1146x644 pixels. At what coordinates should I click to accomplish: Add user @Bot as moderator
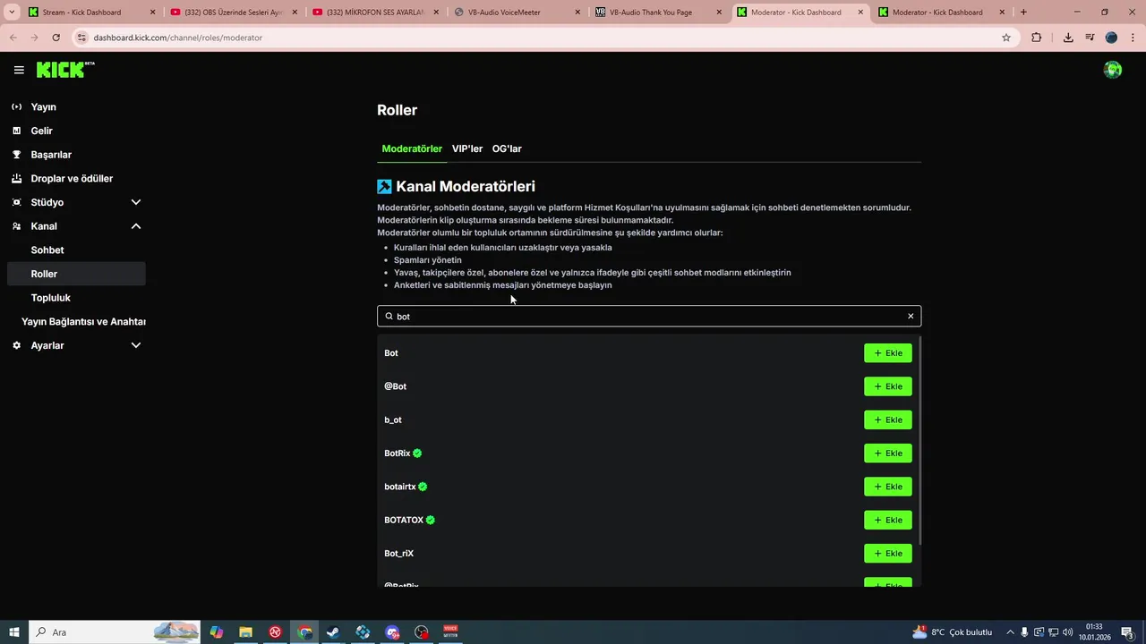(x=888, y=386)
